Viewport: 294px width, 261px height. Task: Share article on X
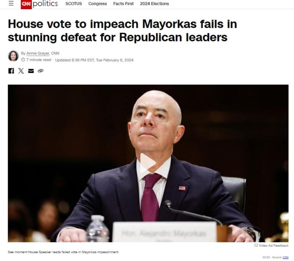tap(21, 70)
